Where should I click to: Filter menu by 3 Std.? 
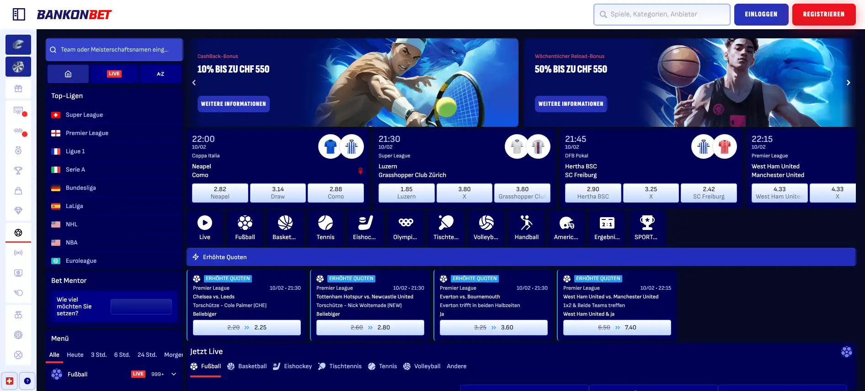99,355
